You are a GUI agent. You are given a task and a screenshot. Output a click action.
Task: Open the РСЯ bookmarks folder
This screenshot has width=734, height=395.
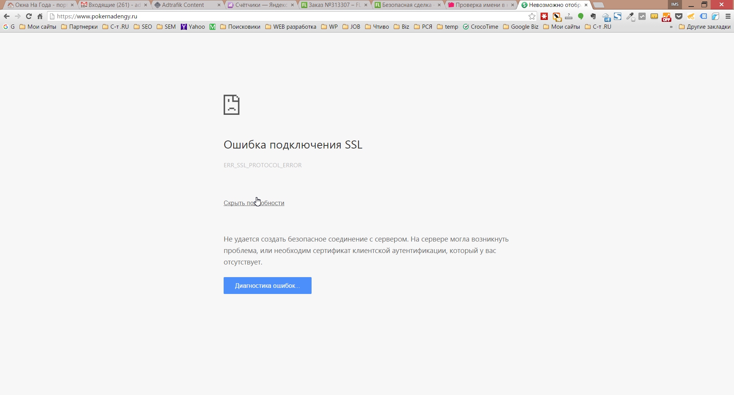click(x=423, y=27)
